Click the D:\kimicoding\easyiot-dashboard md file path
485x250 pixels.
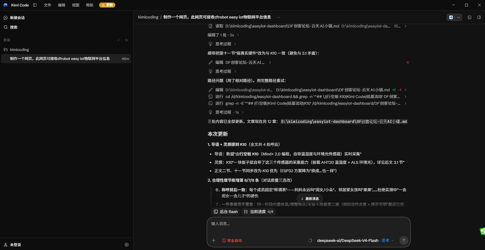[x=344, y=122]
